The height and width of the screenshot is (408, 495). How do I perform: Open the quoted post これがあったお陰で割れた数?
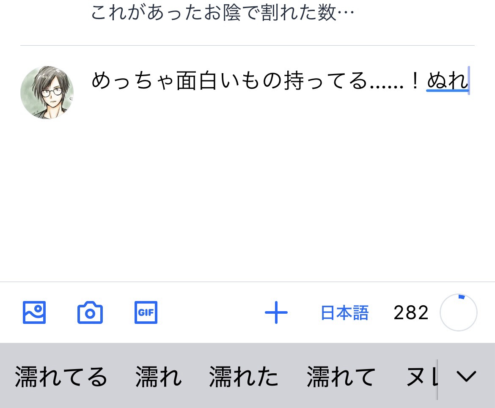(223, 13)
